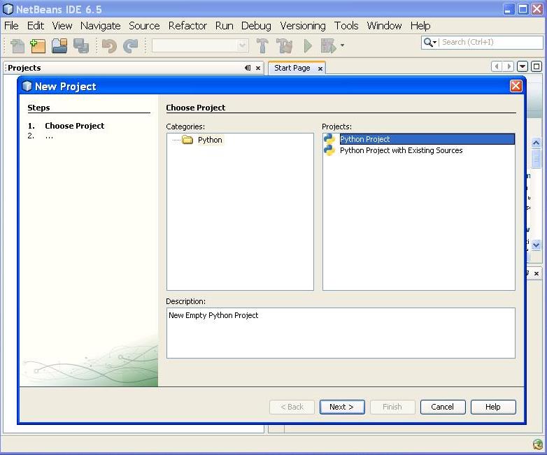The width and height of the screenshot is (547, 455).
Task: Open the View menu
Action: (62, 26)
